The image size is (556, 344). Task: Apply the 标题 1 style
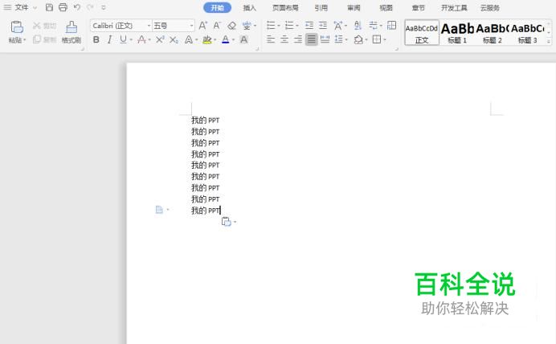tap(457, 32)
